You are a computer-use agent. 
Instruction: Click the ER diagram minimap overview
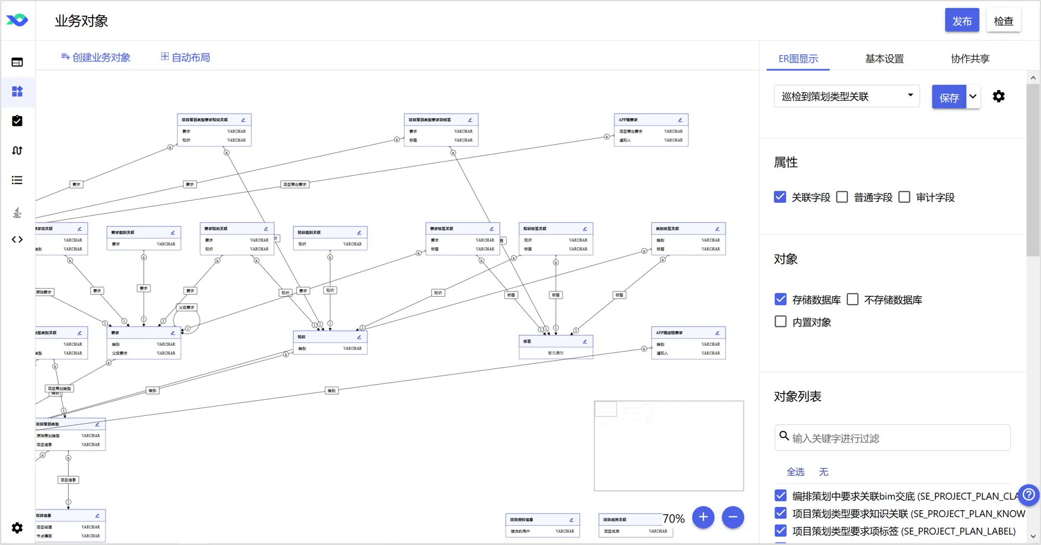(x=669, y=446)
